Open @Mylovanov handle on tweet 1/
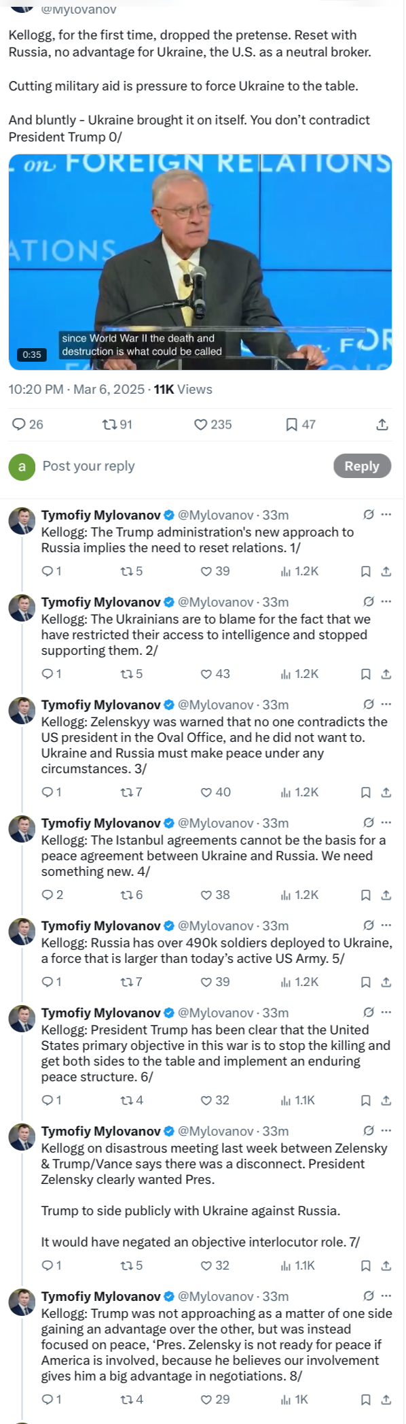406x1424 pixels. pyautogui.click(x=216, y=515)
